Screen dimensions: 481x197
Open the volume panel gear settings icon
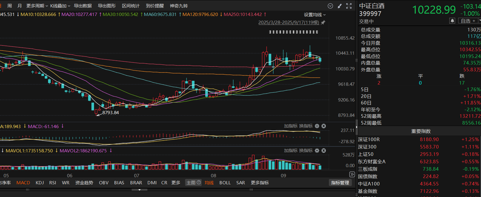tap(317, 151)
